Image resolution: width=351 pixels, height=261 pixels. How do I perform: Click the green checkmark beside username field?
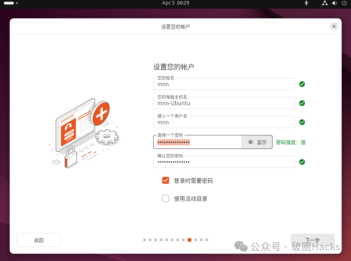coord(302,122)
